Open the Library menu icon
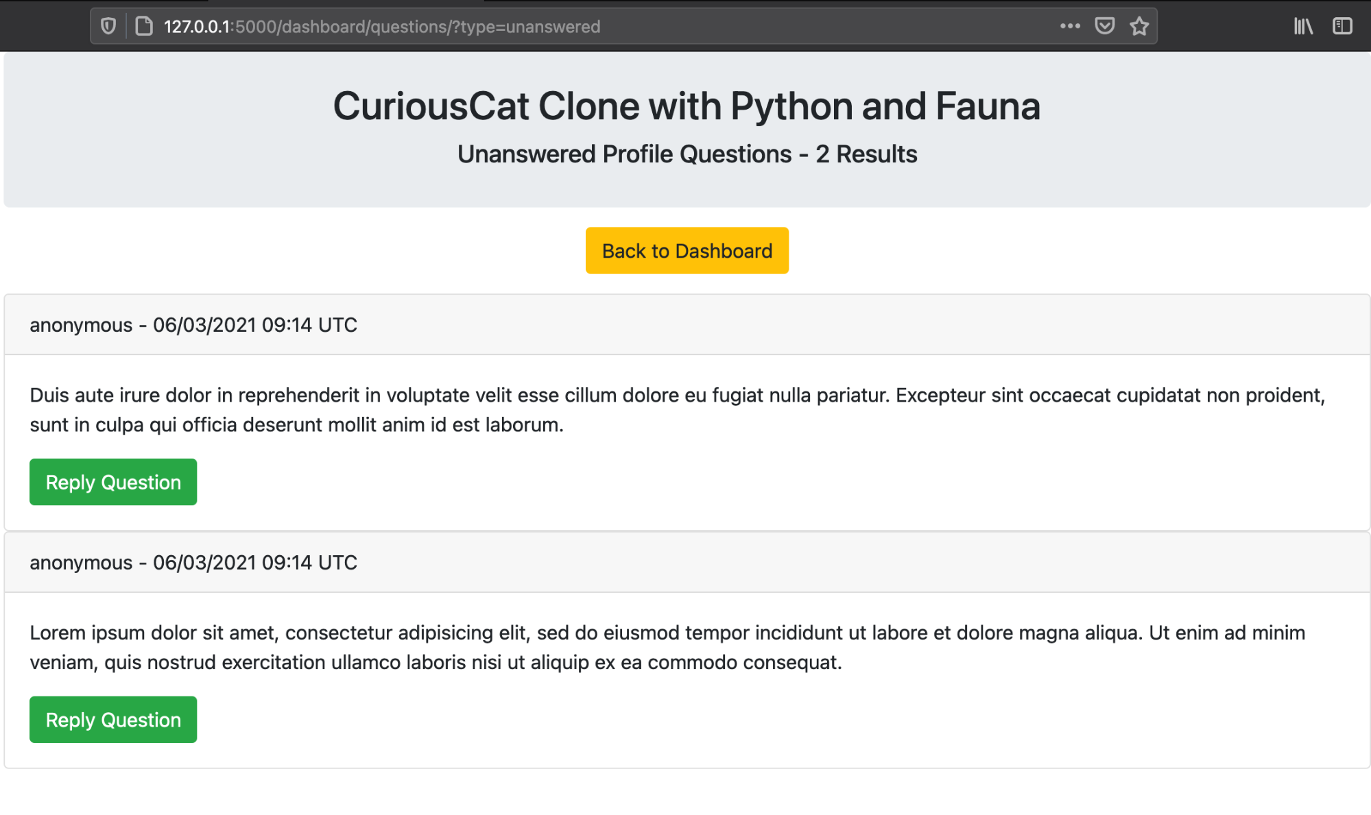1371x815 pixels. coord(1302,26)
